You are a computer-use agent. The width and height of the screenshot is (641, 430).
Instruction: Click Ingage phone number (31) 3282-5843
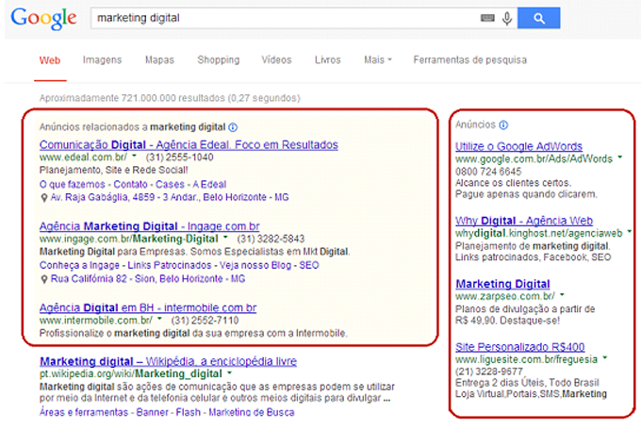(271, 239)
